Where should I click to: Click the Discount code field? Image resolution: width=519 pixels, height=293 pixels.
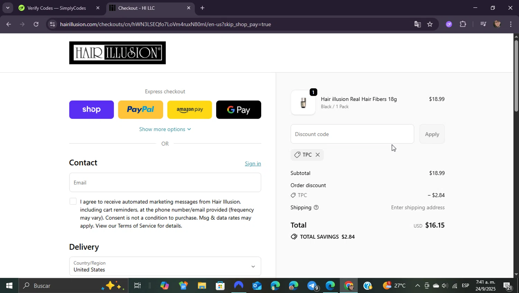pos(352,134)
